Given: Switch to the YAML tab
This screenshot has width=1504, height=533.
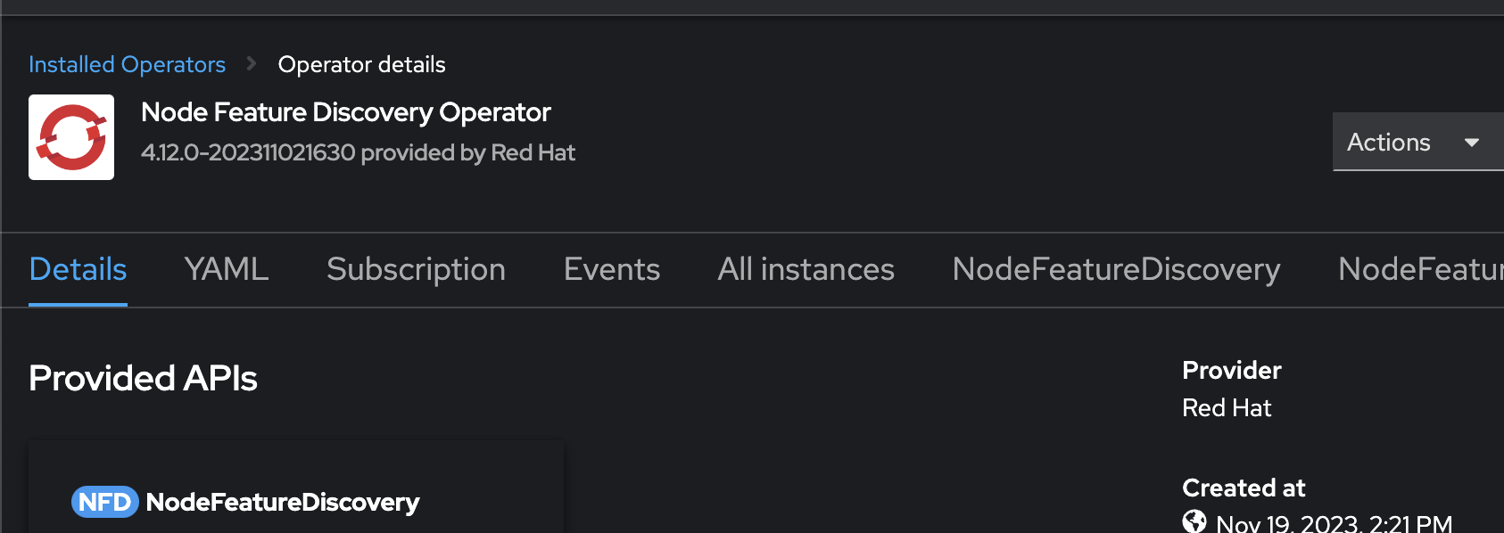Looking at the screenshot, I should pyautogui.click(x=227, y=269).
